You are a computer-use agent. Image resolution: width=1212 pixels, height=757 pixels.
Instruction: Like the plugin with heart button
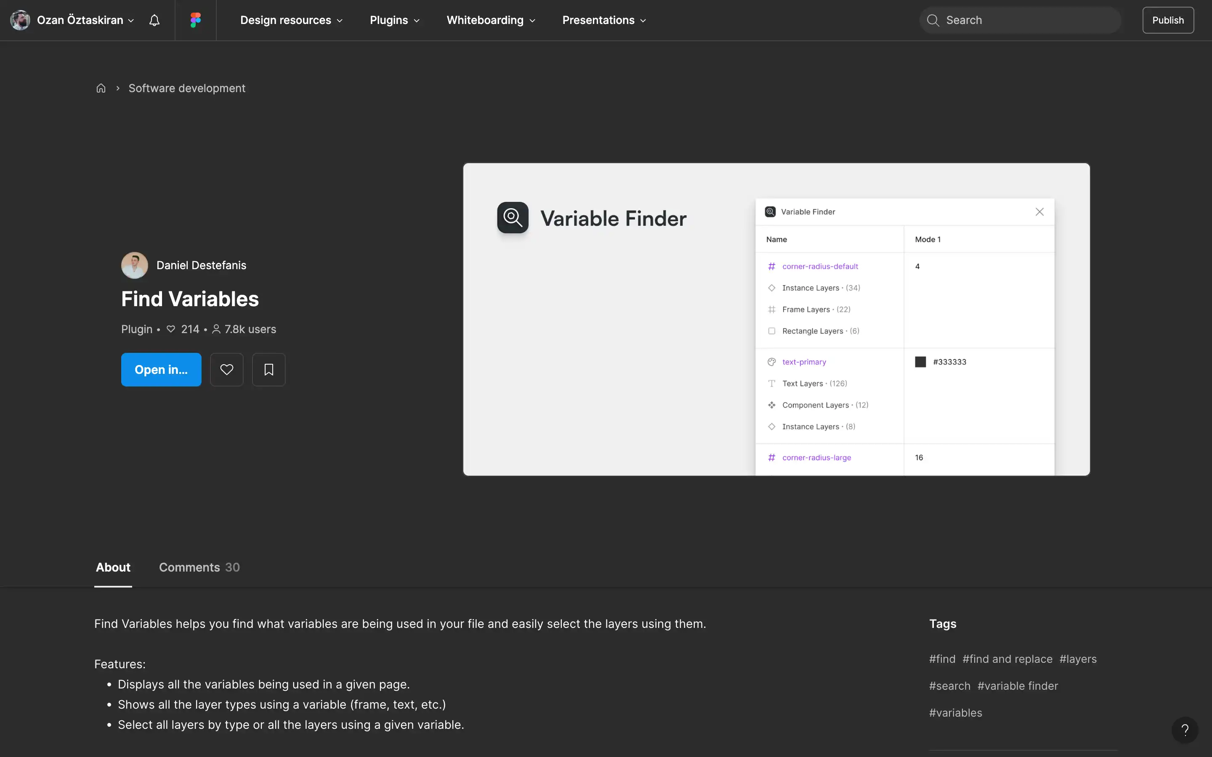[226, 370]
